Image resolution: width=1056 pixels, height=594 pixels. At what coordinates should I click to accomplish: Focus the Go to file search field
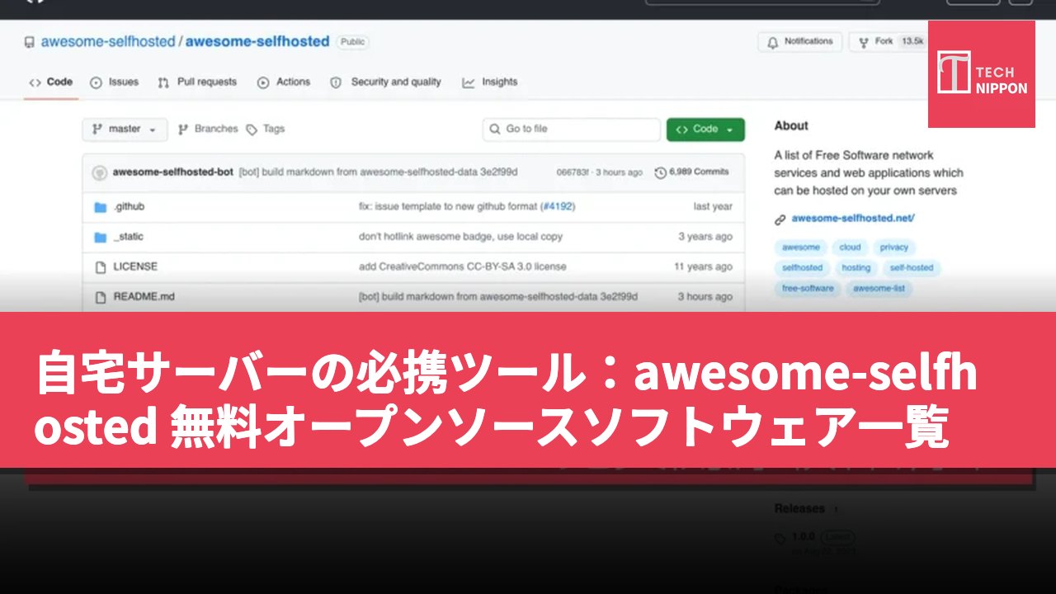click(572, 130)
